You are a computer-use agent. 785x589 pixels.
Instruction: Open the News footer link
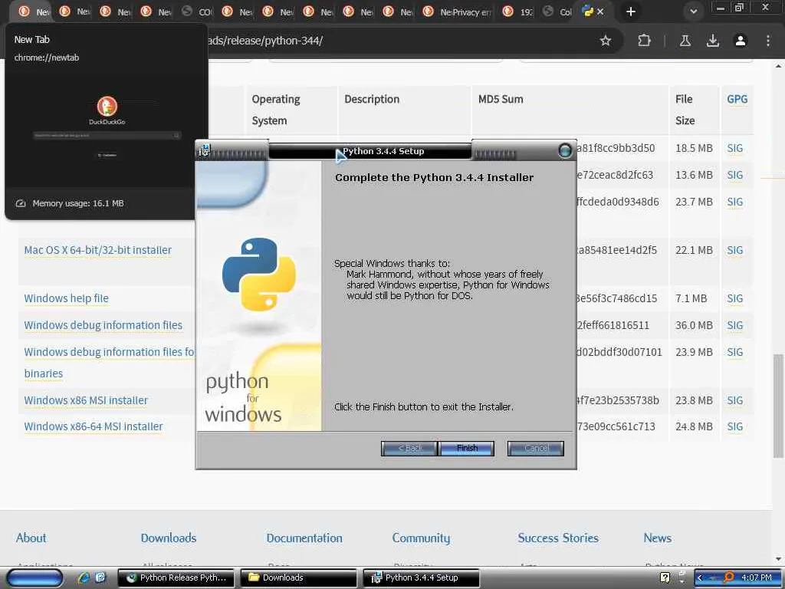657,538
